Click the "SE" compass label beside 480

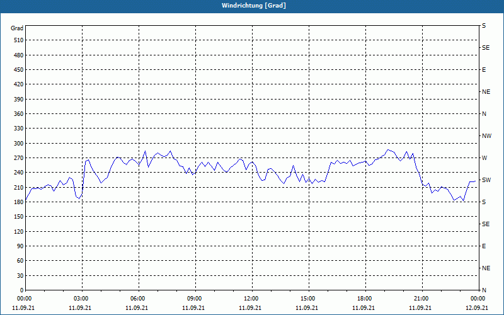[x=486, y=48]
